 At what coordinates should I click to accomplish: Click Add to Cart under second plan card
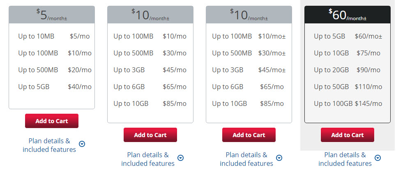click(150, 135)
